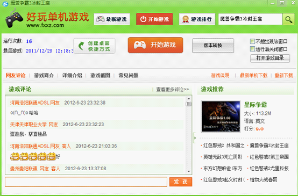Open 最新游戏 toolbar button with gamepad icon
298x196 pixels.
112,19
